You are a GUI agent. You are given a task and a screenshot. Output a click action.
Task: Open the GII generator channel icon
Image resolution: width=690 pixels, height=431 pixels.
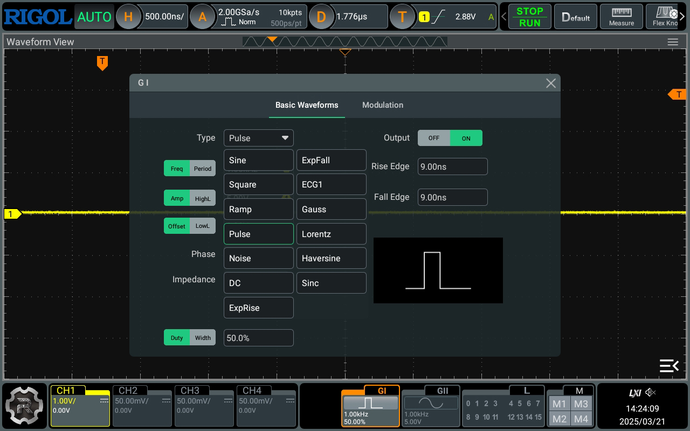pyautogui.click(x=430, y=406)
